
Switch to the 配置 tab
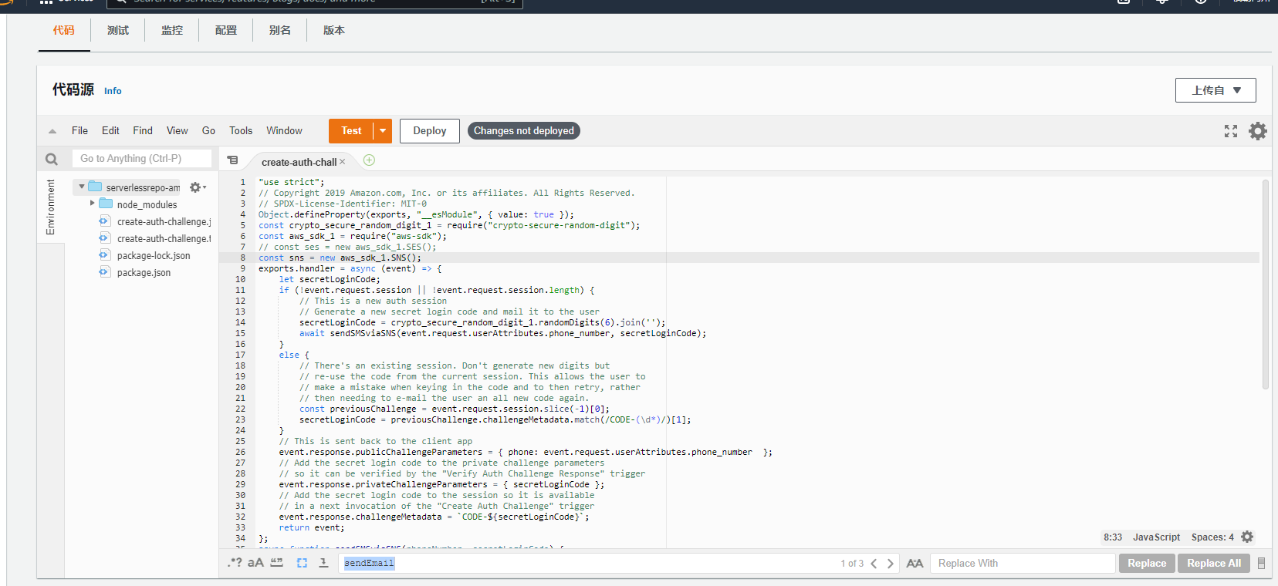click(226, 31)
